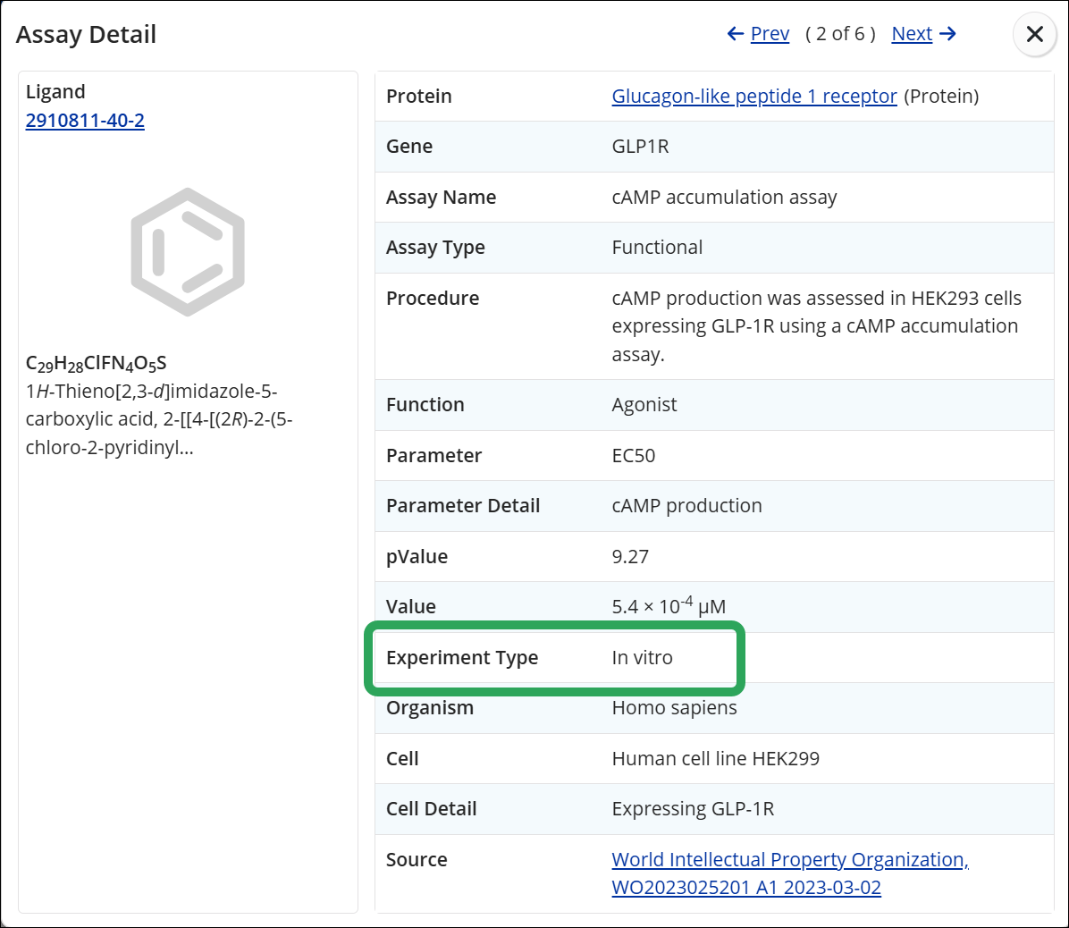
Task: Select the molecular formula C29H28ClFN4O5S
Action: point(97,364)
